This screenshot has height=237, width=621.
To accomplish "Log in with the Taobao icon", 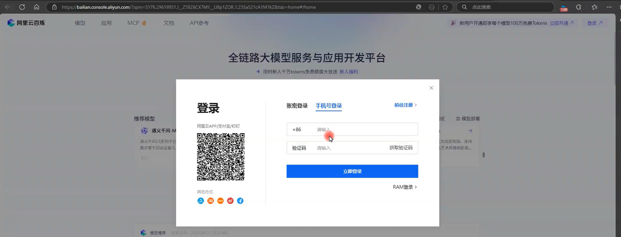I will [210, 201].
